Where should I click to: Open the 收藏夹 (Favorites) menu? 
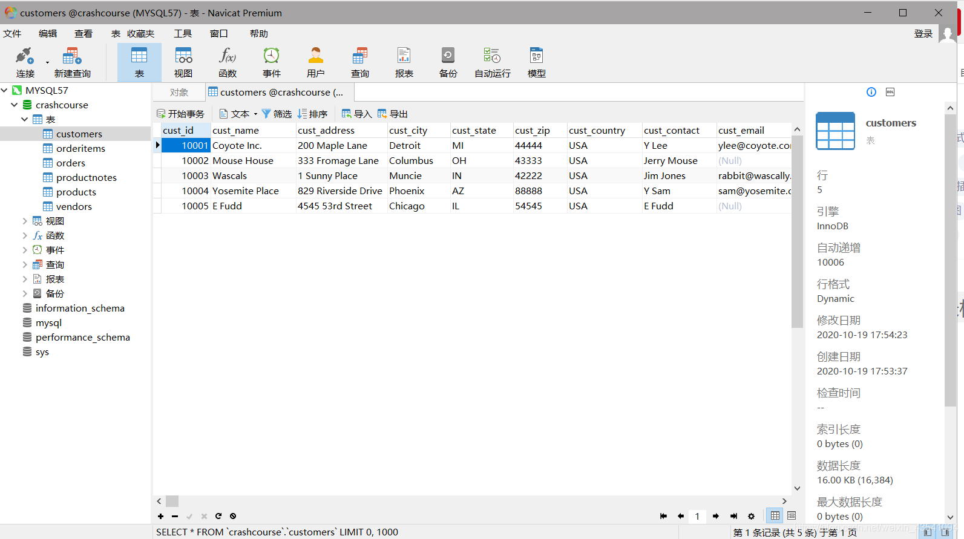(140, 33)
